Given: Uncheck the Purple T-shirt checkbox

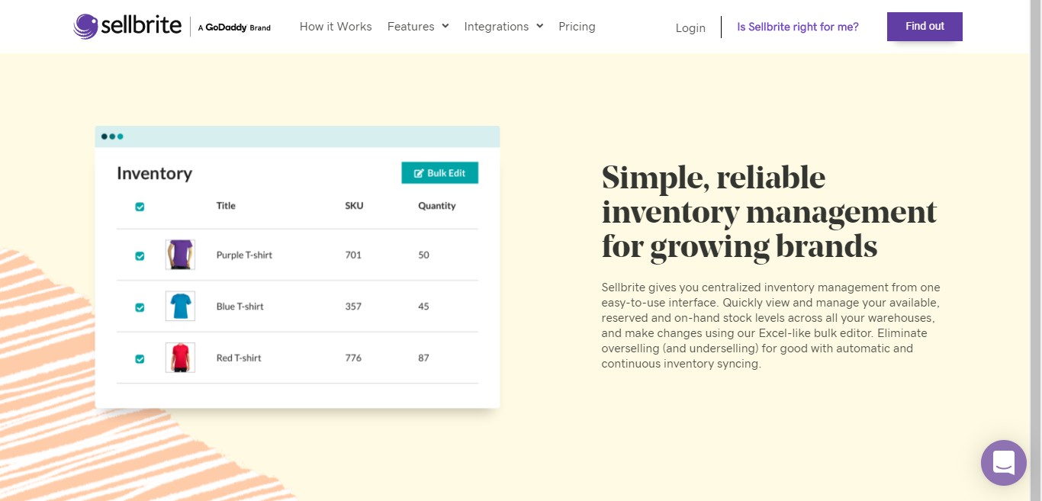Looking at the screenshot, I should point(140,256).
